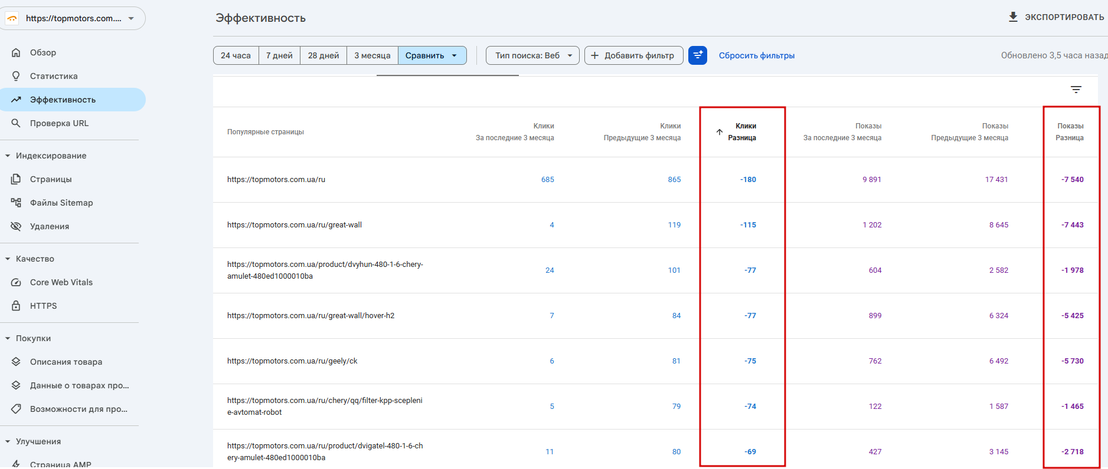The width and height of the screenshot is (1108, 469).
Task: Open the Удаления removals section
Action: (x=50, y=226)
